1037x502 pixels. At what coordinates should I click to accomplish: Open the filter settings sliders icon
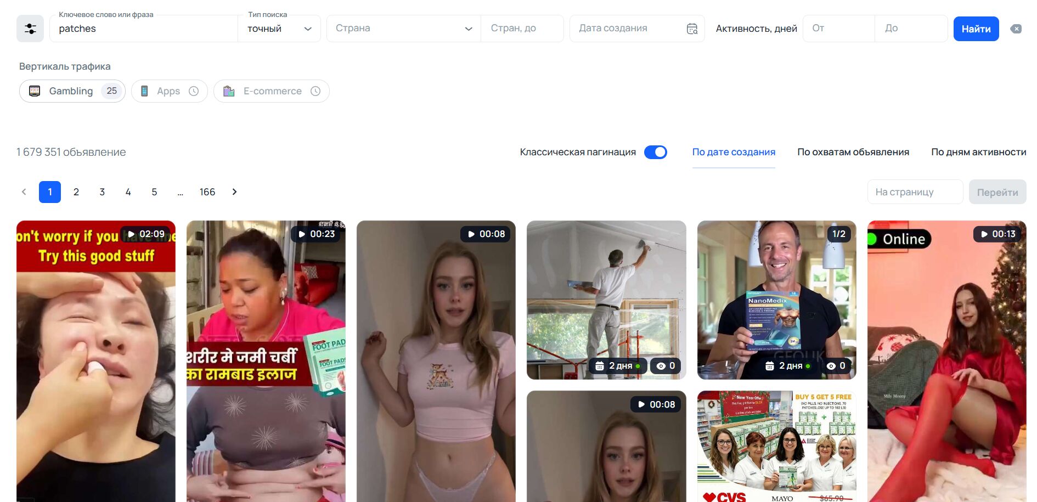point(30,29)
